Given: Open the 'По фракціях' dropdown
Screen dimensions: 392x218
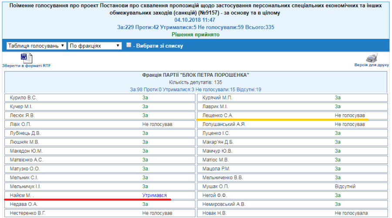Looking at the screenshot, I should pos(95,45).
